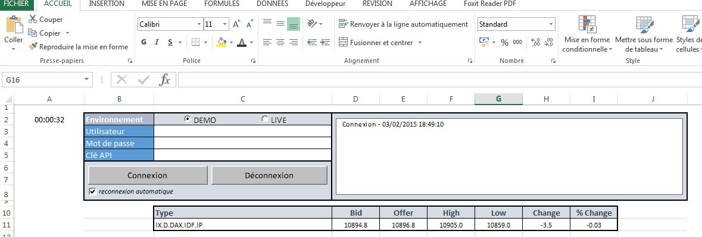Click the fx insert function icon
This screenshot has width=702, height=237.
[x=165, y=80]
